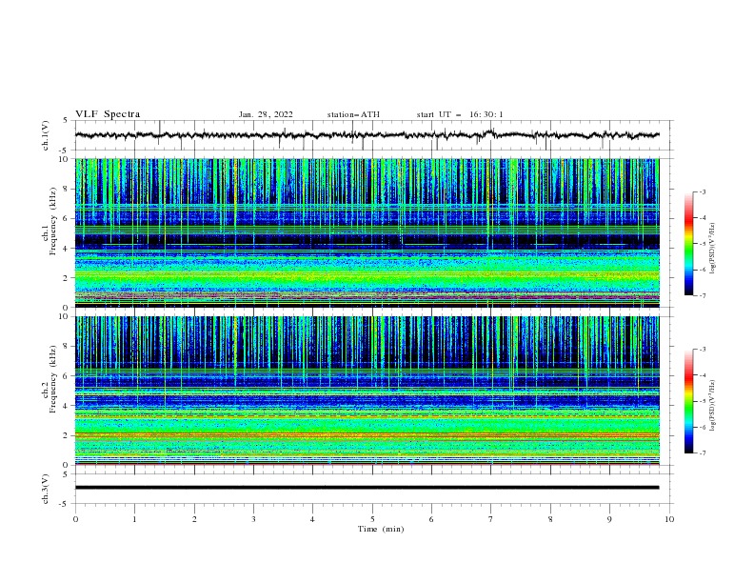Screen dimensions: 754x583
Task: Click time-axis tick label "4"
Action: [312, 519]
